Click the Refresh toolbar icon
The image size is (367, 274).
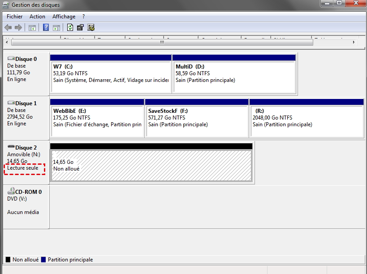[70, 28]
